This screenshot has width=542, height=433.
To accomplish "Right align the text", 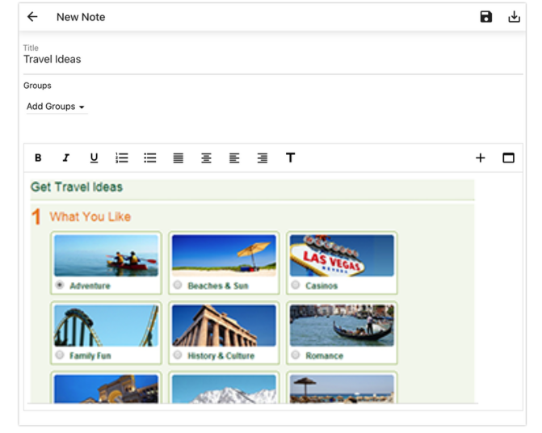I will [263, 158].
